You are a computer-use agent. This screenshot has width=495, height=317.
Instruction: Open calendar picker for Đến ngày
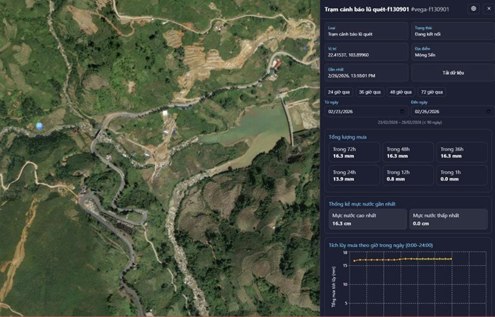pyautogui.click(x=487, y=111)
